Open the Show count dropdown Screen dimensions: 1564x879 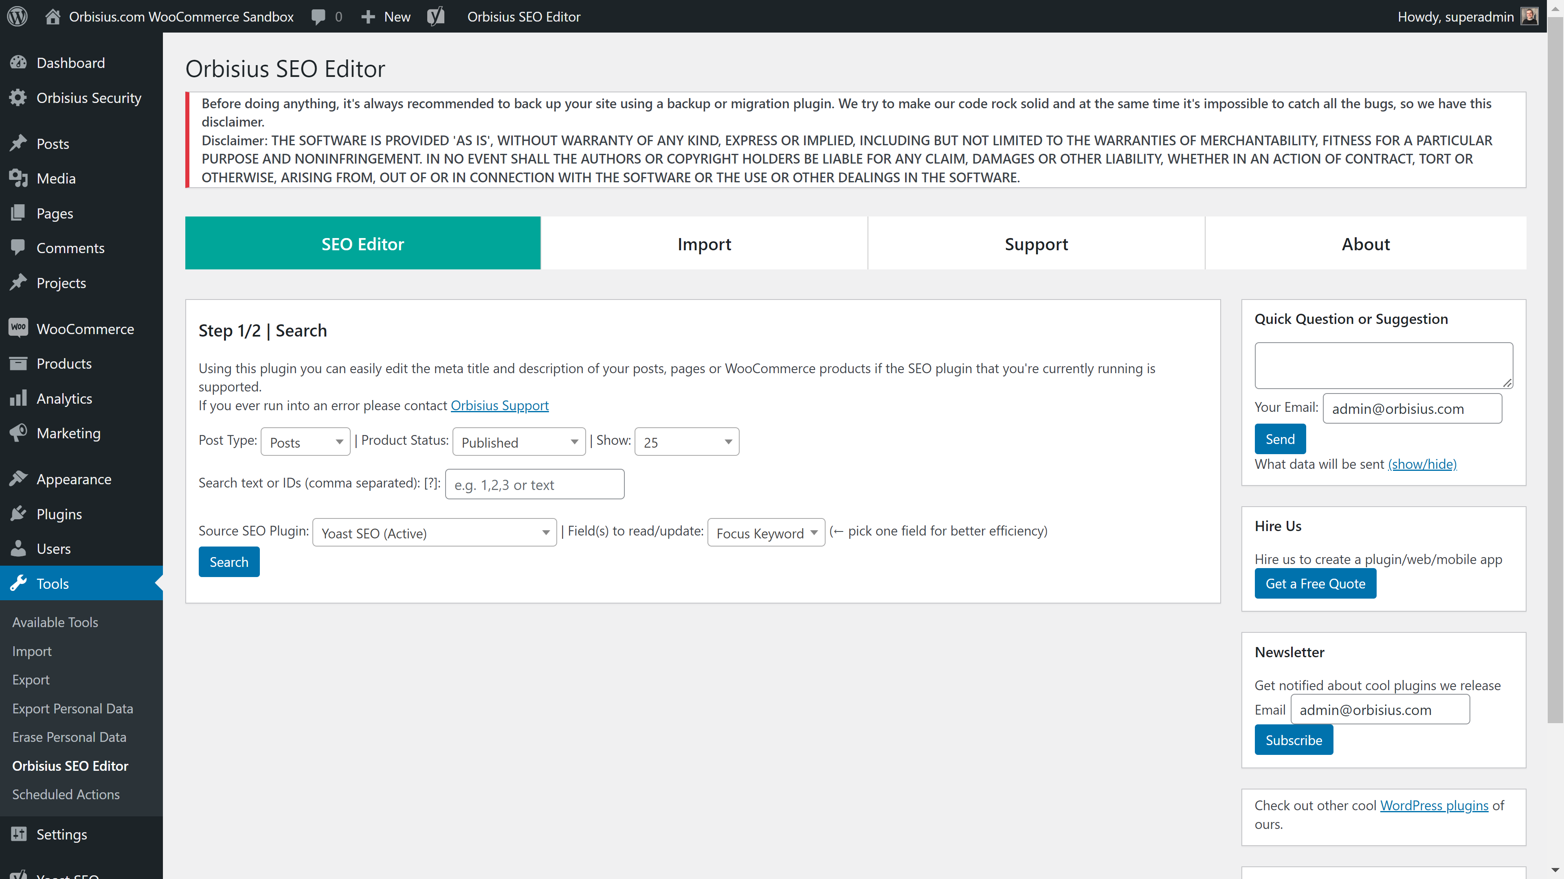point(687,442)
